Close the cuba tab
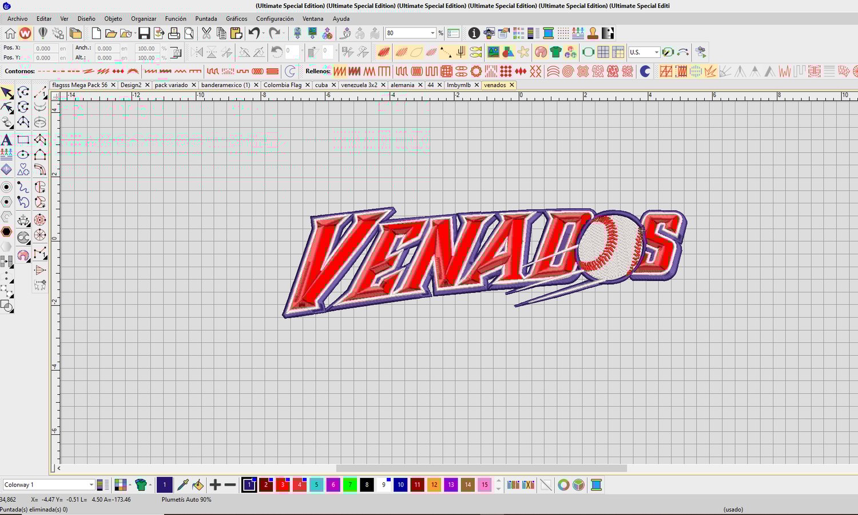This screenshot has height=515, width=858. 333,85
